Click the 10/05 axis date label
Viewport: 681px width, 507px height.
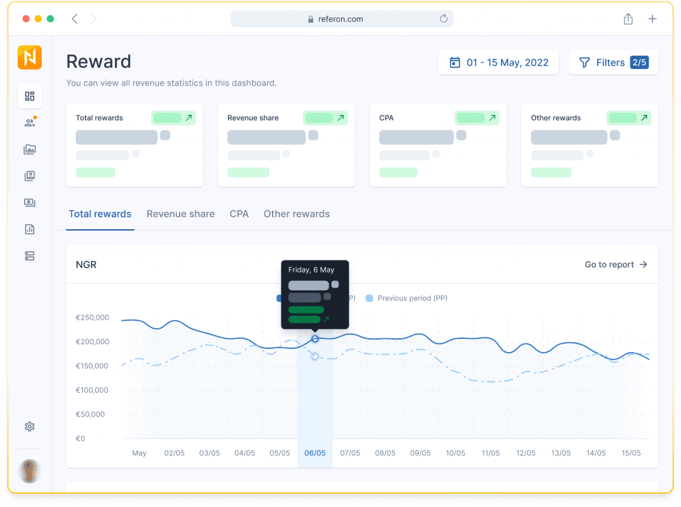coord(456,453)
